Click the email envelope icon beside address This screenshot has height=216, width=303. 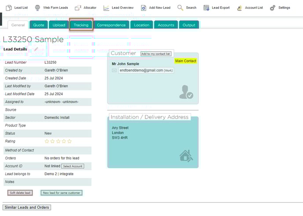point(115,70)
